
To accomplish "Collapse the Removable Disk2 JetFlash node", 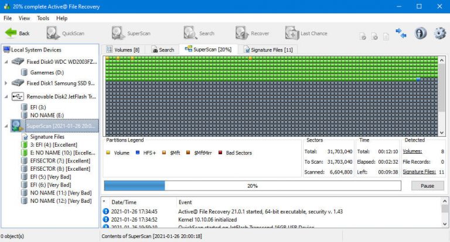I will pyautogui.click(x=6, y=96).
